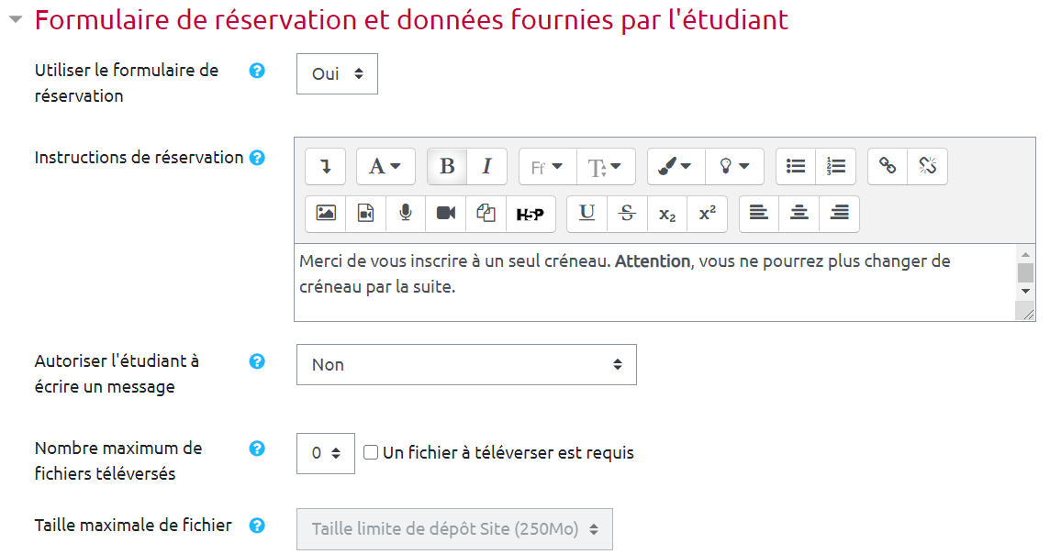Click the Bold formatting button
The width and height of the screenshot is (1050, 554).
click(447, 166)
